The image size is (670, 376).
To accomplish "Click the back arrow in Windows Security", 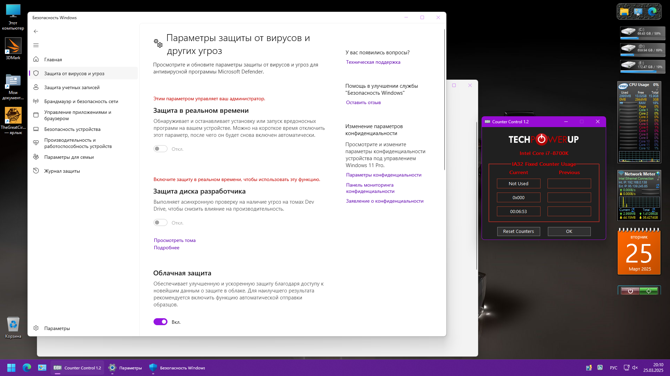I will click(36, 31).
